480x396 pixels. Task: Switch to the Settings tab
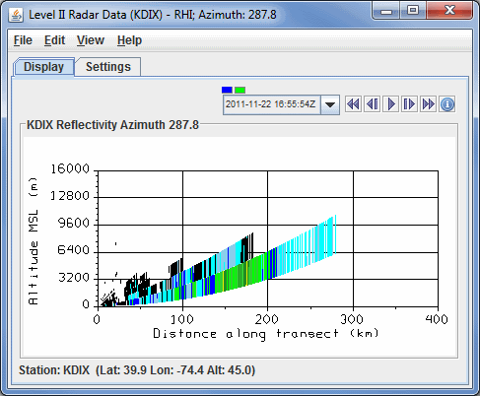pyautogui.click(x=108, y=67)
